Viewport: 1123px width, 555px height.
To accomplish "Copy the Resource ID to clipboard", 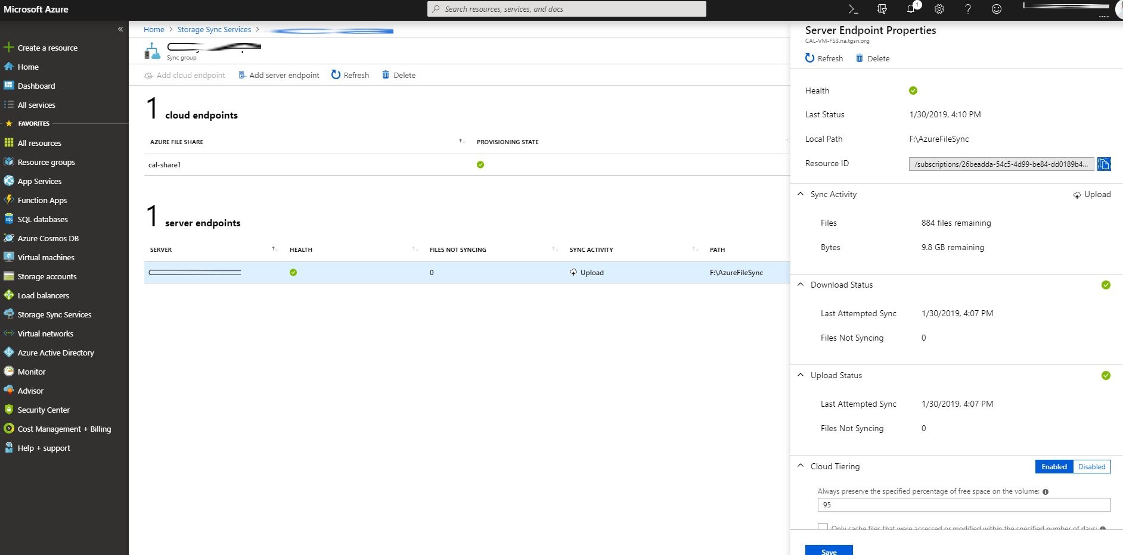I will click(1104, 164).
